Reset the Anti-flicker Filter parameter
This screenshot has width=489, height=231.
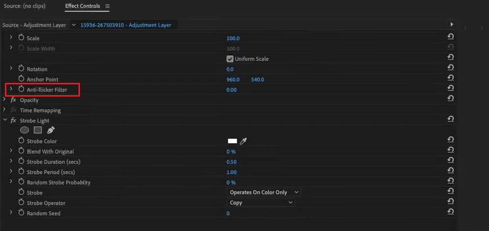click(x=450, y=88)
